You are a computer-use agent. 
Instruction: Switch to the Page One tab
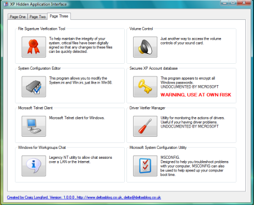coord(18,16)
